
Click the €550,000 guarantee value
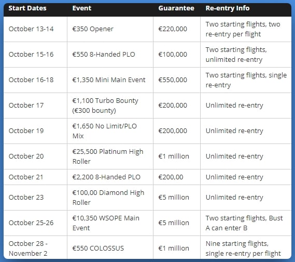(x=173, y=80)
